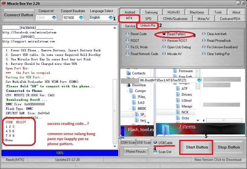The width and height of the screenshot is (247, 169).
Task: Click the B800 folder icon
Action: 134,108
